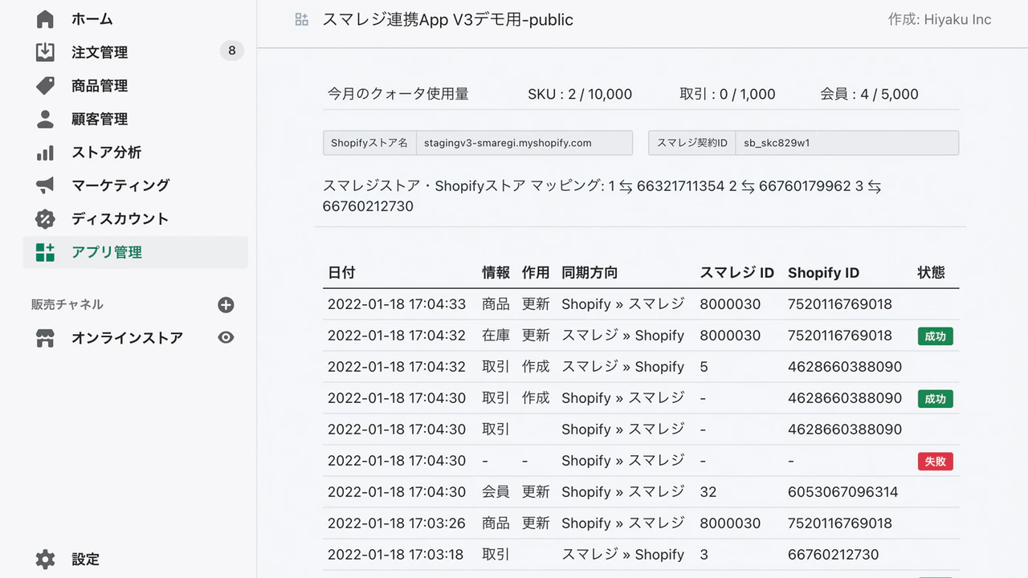Click the 日付 column header
Screen dimensions: 1028x578
point(341,273)
